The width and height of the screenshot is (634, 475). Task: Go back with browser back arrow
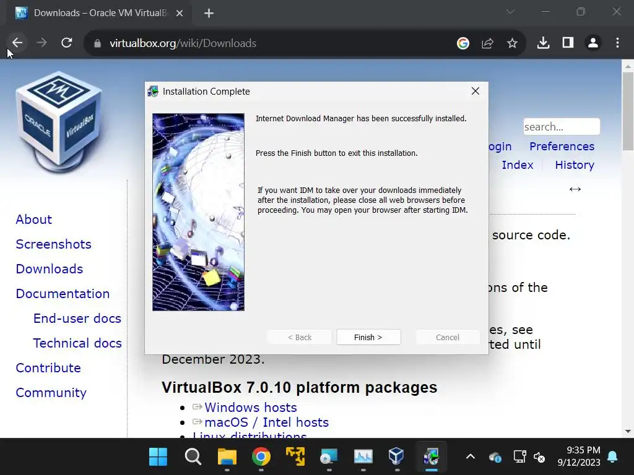click(x=17, y=43)
